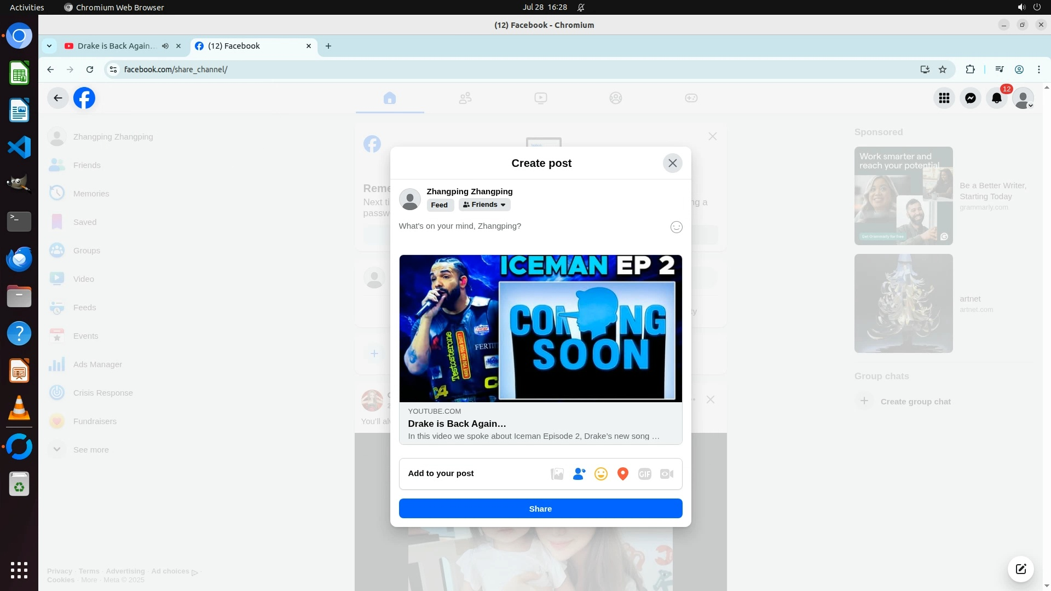Close the Create post dialog
1051x591 pixels.
[672, 163]
